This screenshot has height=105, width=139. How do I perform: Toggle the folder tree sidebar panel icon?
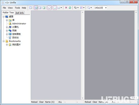coord(31,8)
